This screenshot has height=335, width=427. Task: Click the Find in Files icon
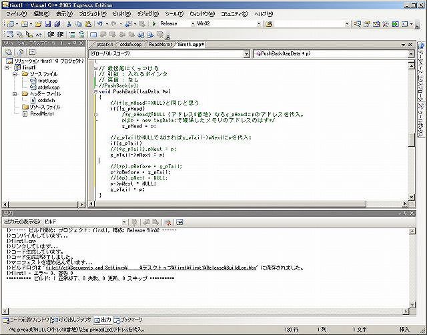pyautogui.click(x=269, y=24)
